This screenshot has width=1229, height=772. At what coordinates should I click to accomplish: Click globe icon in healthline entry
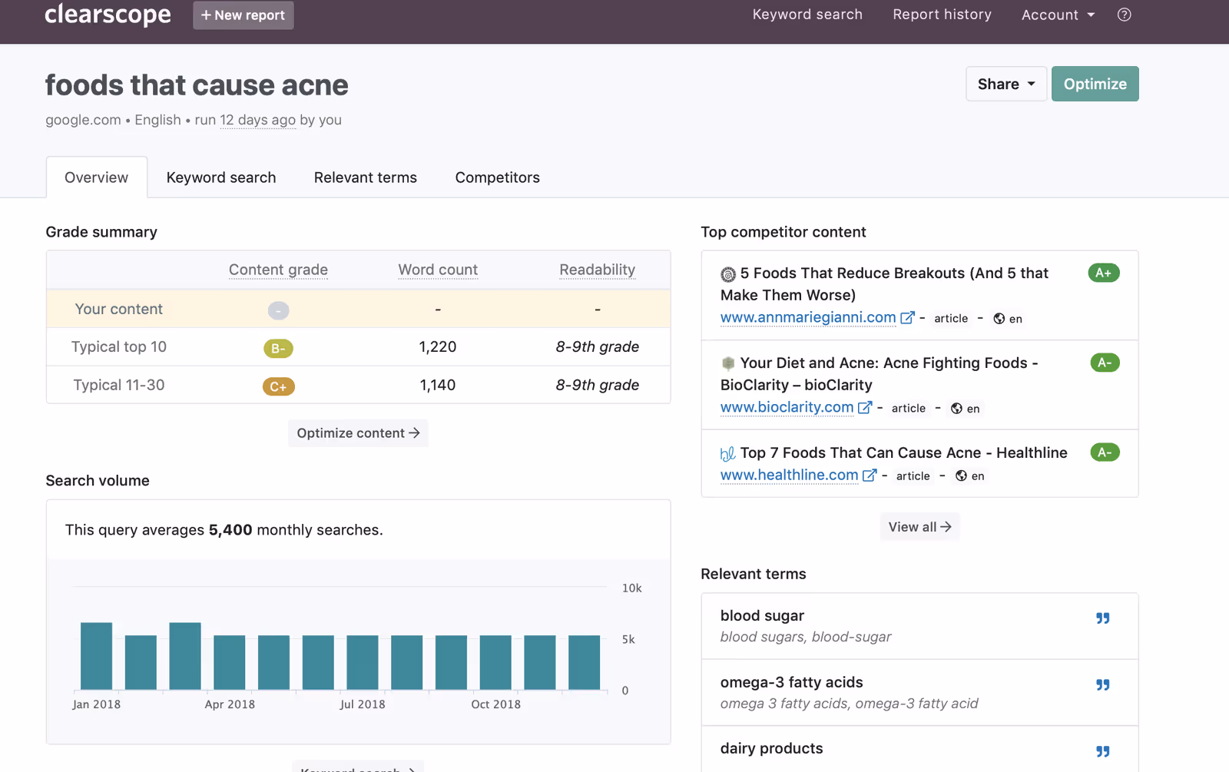[961, 475]
